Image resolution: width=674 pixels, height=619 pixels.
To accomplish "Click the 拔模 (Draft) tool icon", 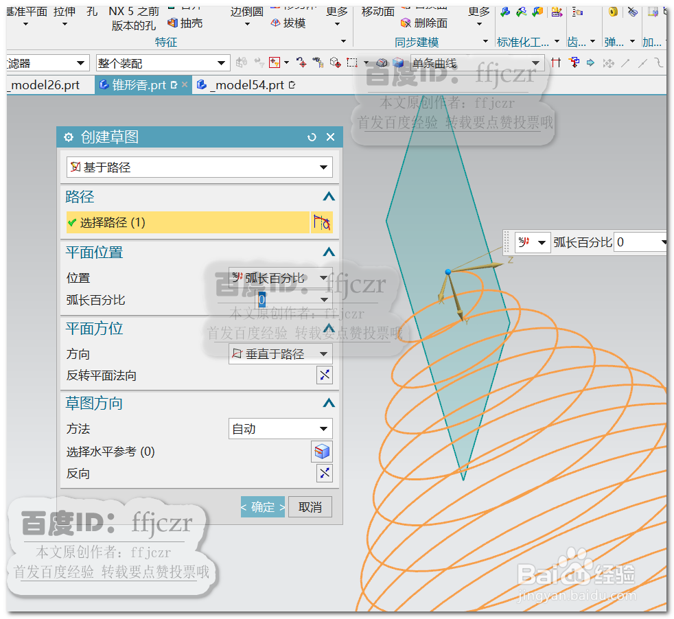I will 275,23.
